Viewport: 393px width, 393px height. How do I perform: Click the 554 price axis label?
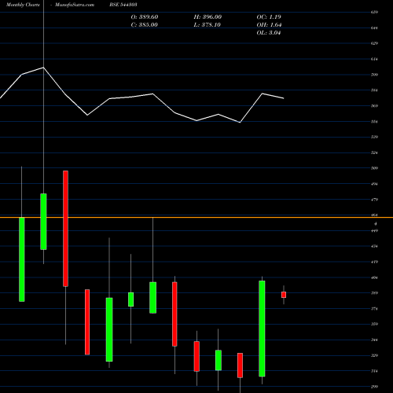374,122
